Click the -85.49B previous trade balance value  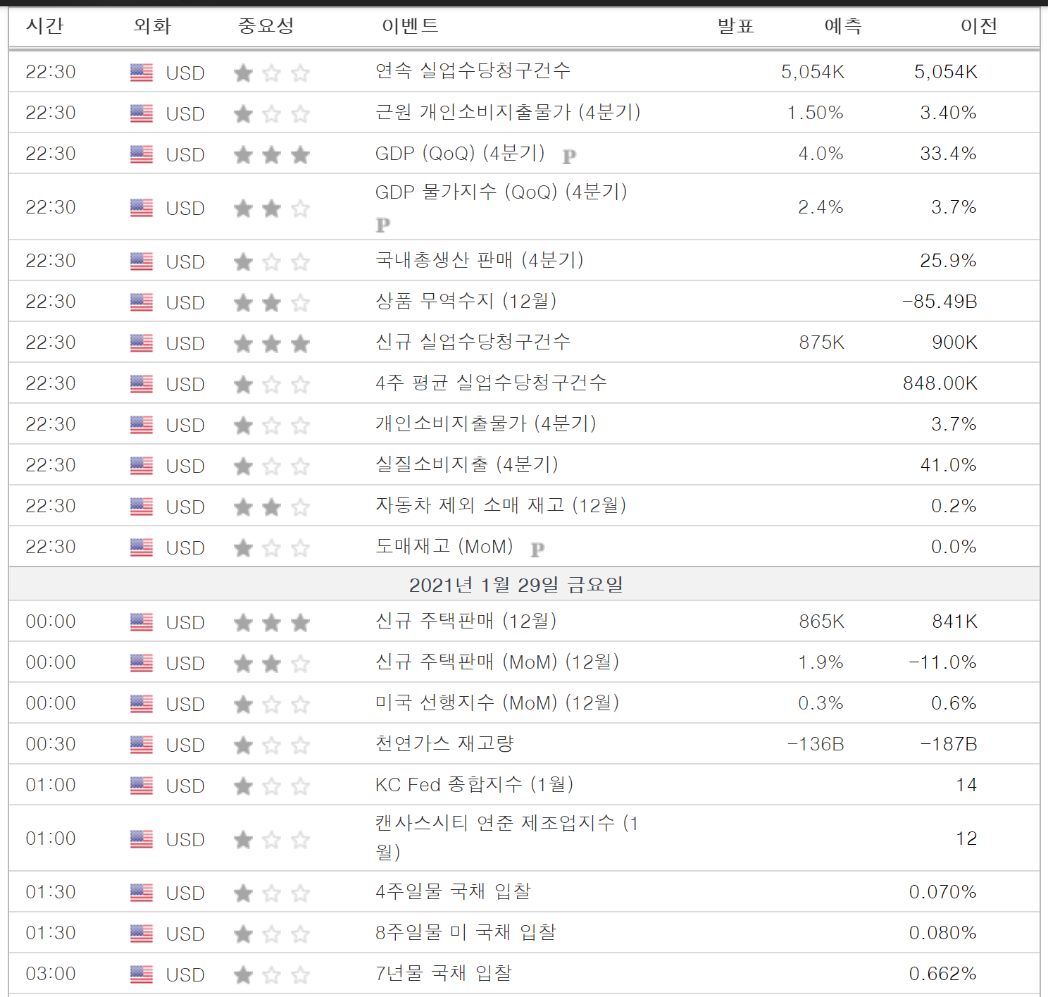click(x=940, y=302)
